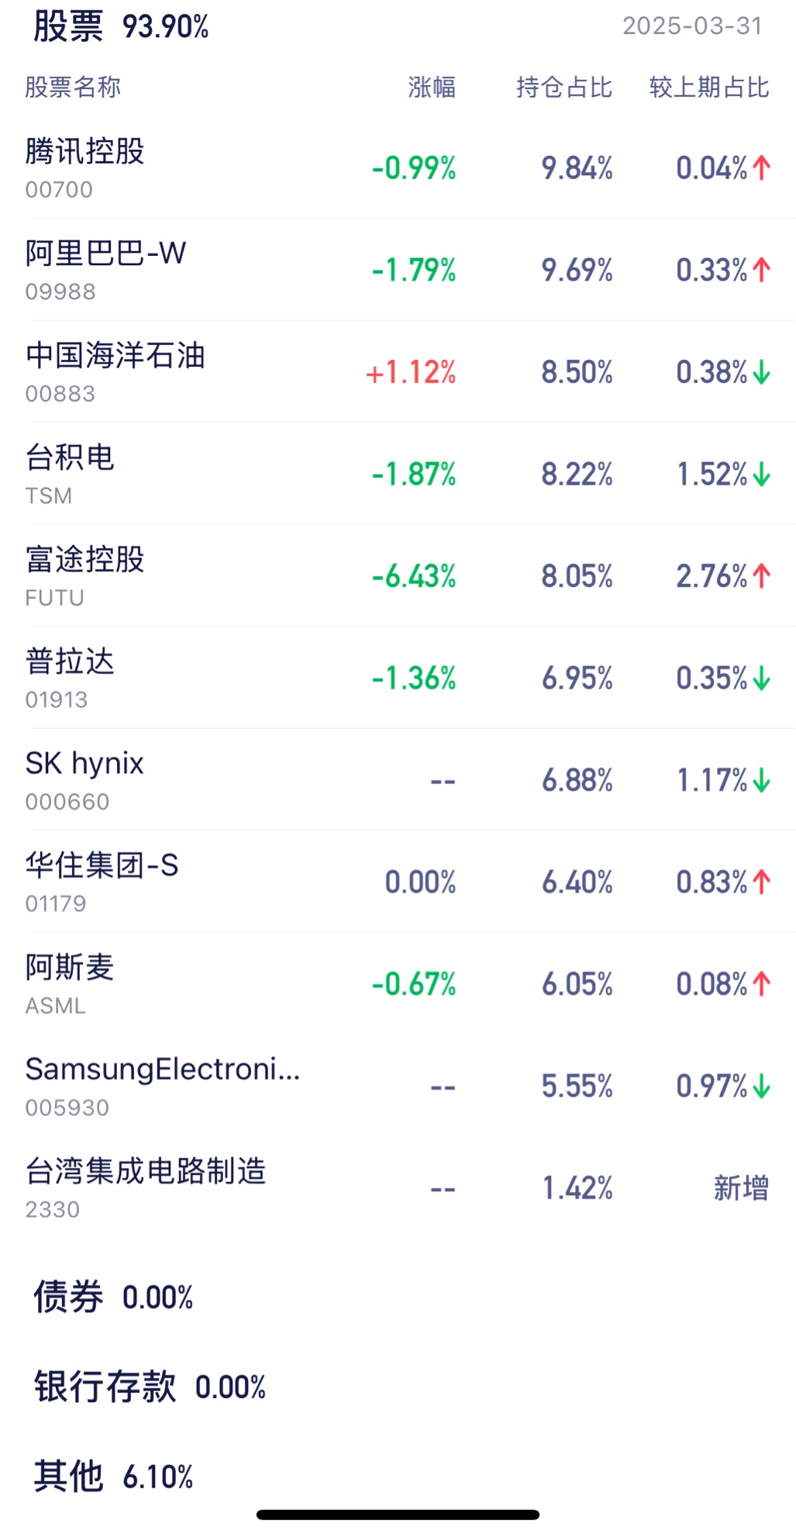
Task: Click the 较上期占比 column header
Action: pyautogui.click(x=709, y=87)
